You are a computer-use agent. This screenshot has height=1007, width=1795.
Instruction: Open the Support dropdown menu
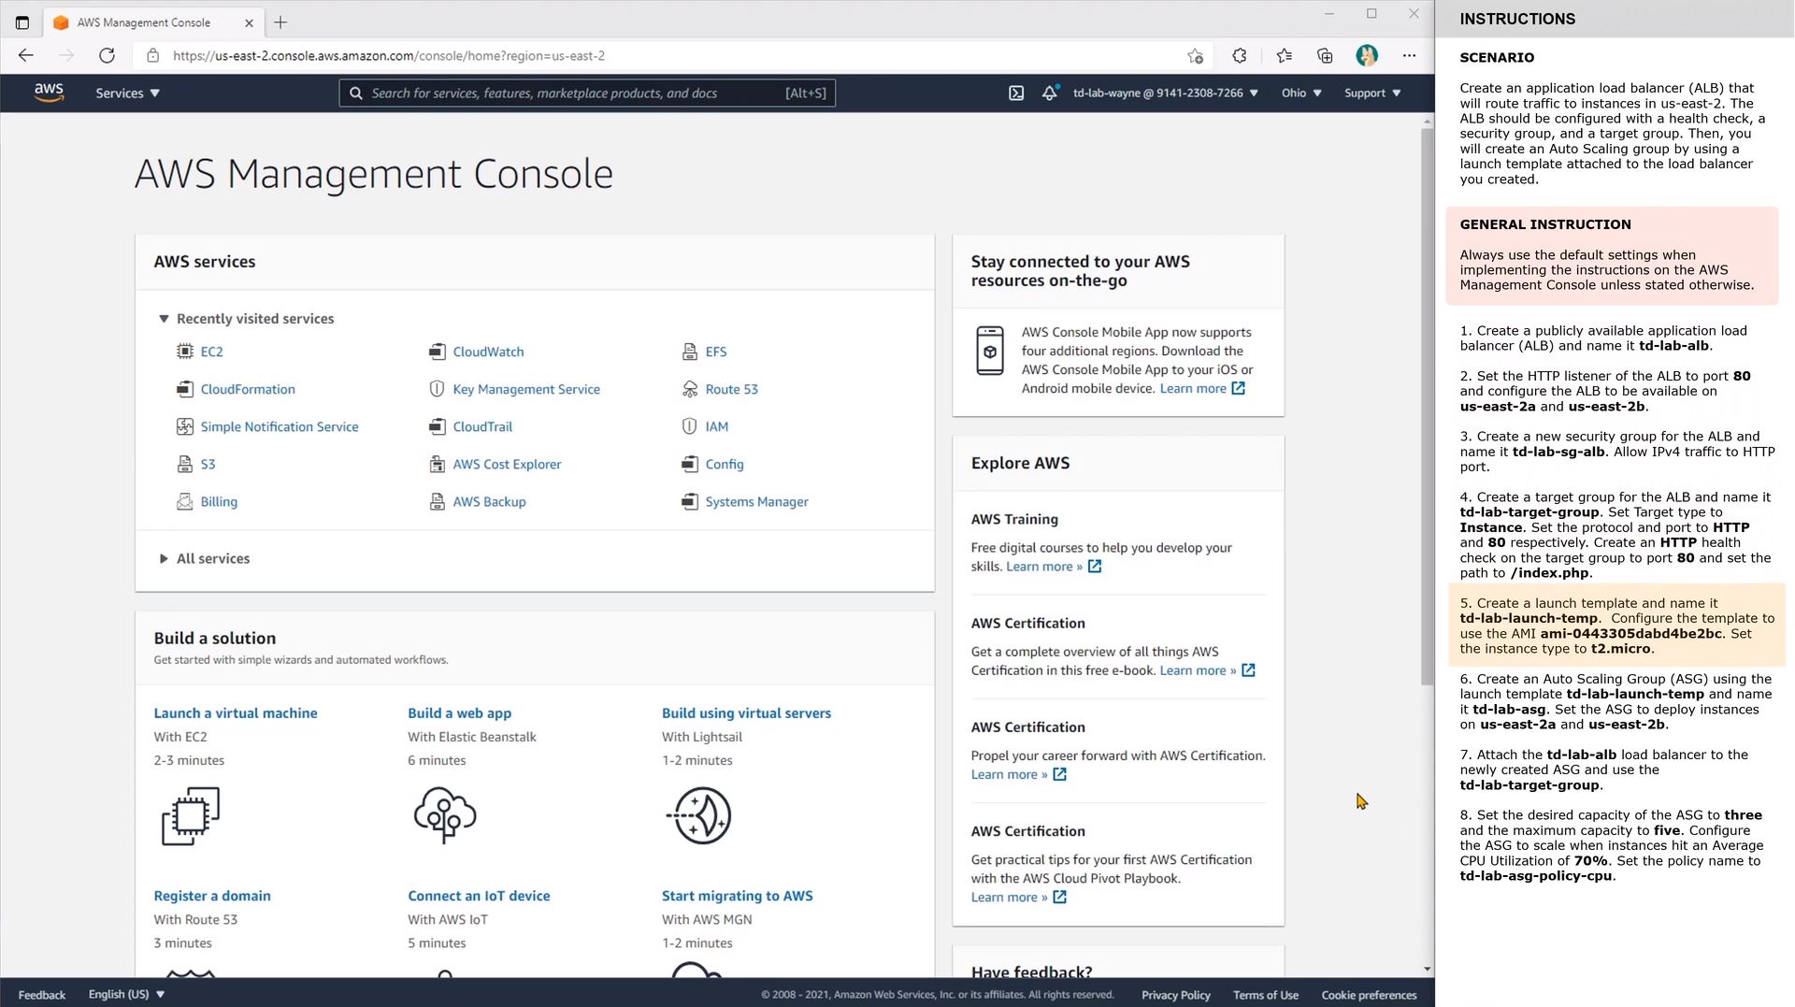pyautogui.click(x=1372, y=94)
